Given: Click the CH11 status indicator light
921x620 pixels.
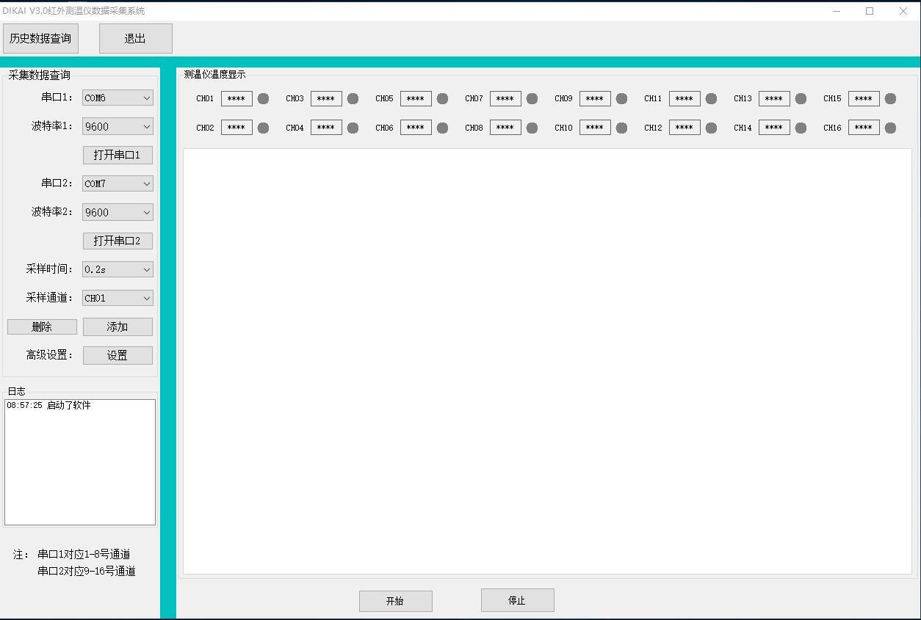Looking at the screenshot, I should pyautogui.click(x=711, y=98).
